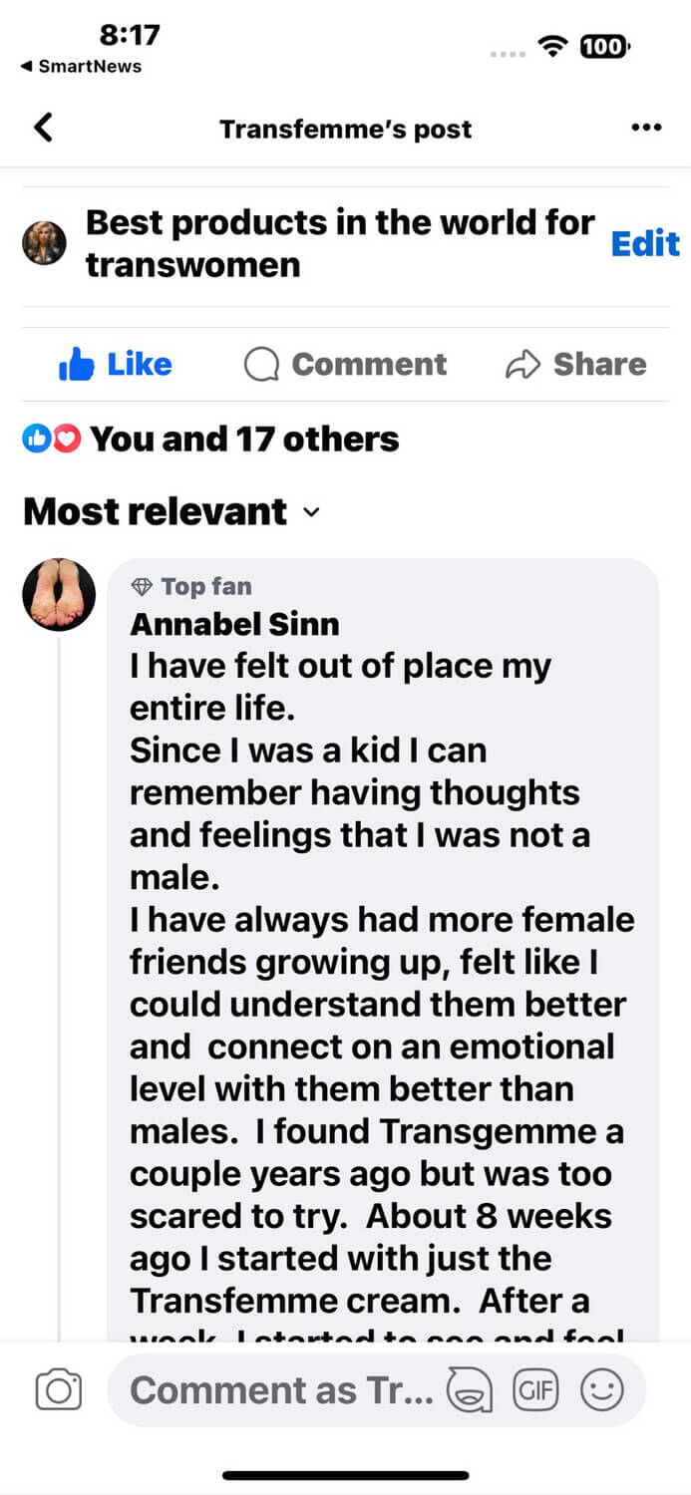Tap the Most relevant chevron arrow
The image size is (691, 1495).
coord(311,512)
